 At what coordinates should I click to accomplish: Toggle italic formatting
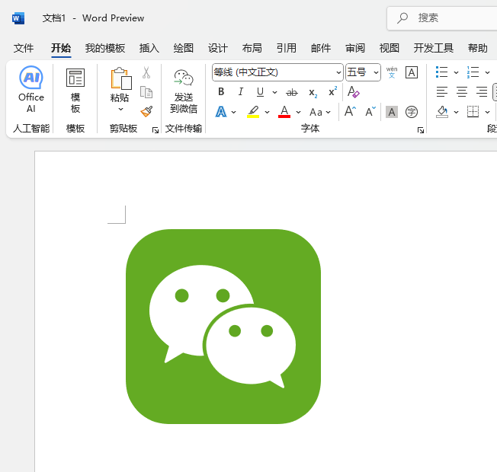pyautogui.click(x=241, y=92)
